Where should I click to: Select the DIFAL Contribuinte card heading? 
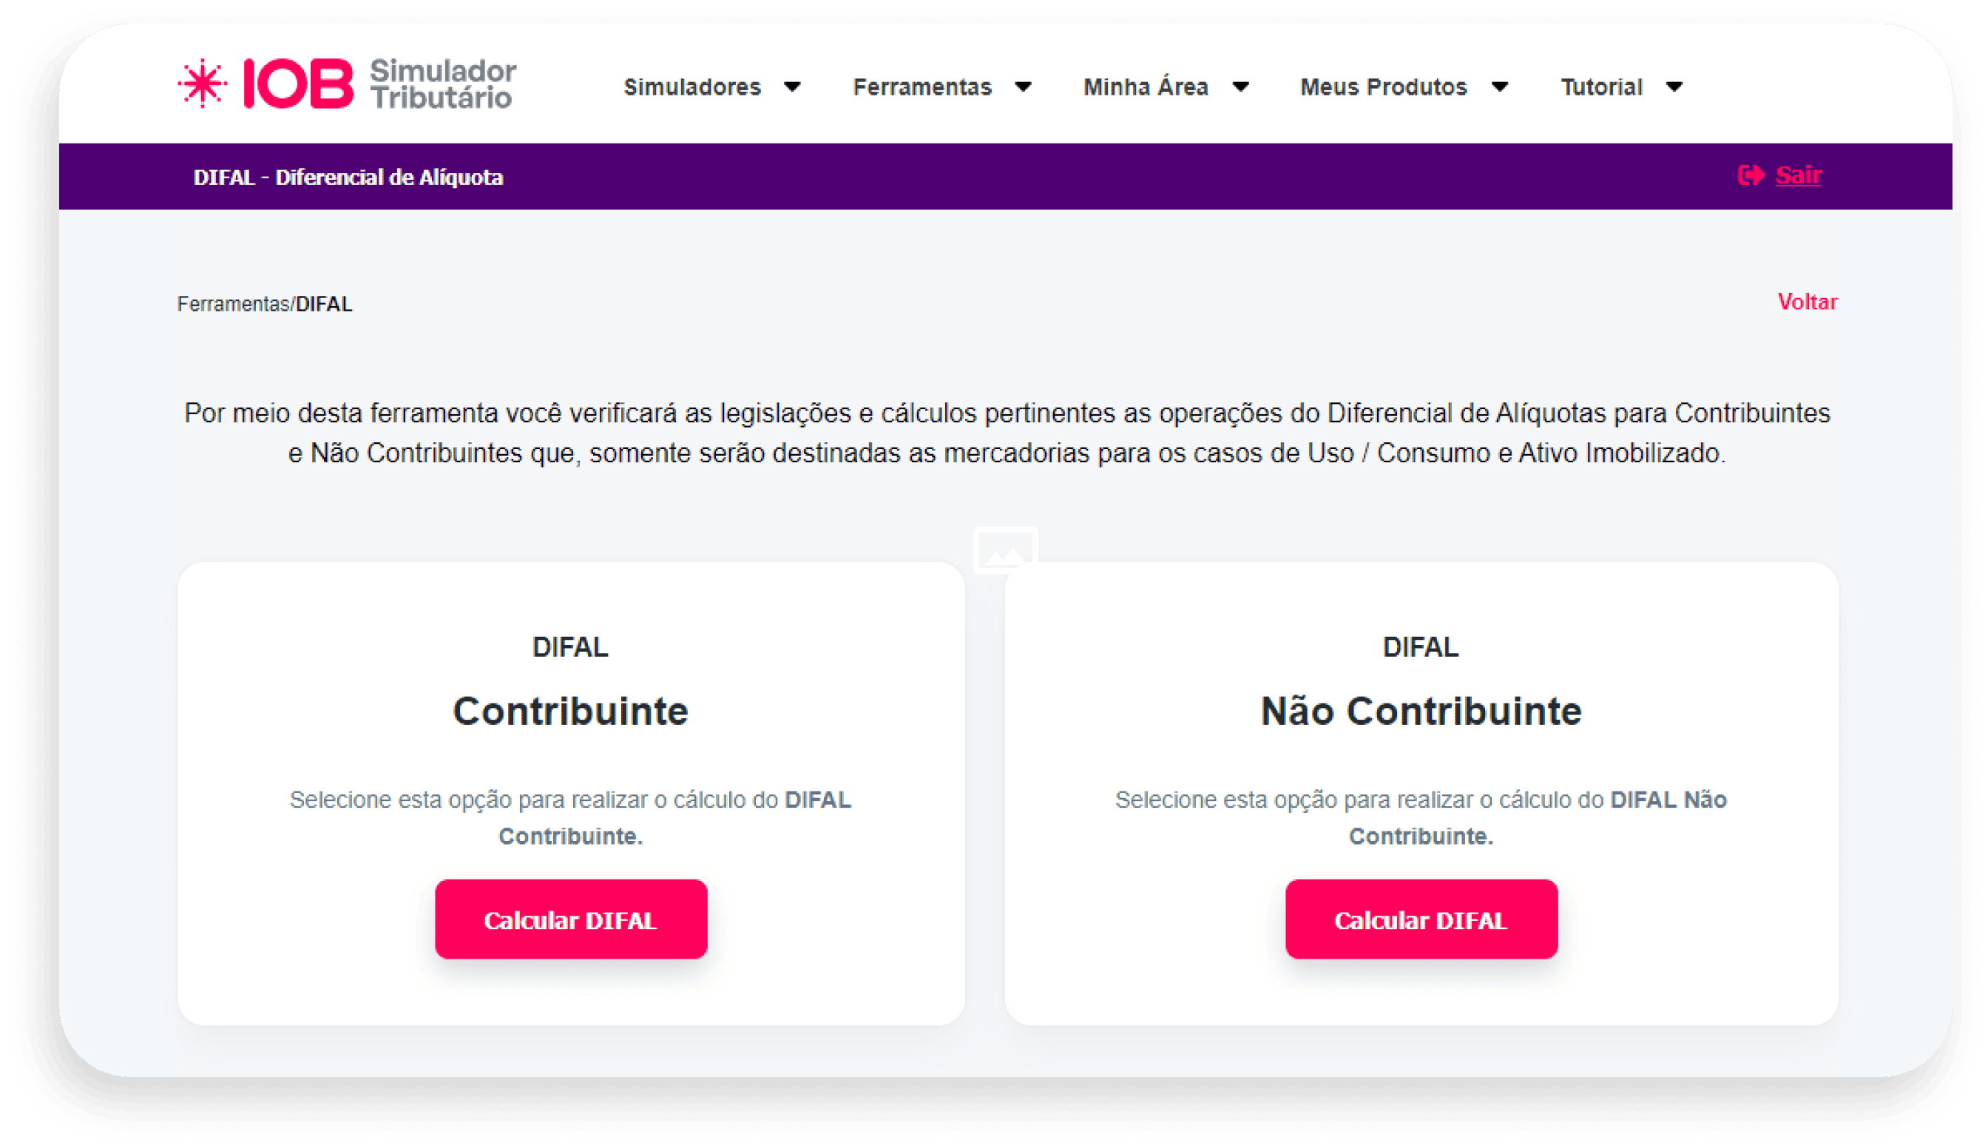point(571,711)
